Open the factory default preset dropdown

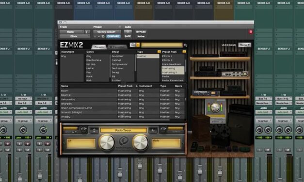107,32
